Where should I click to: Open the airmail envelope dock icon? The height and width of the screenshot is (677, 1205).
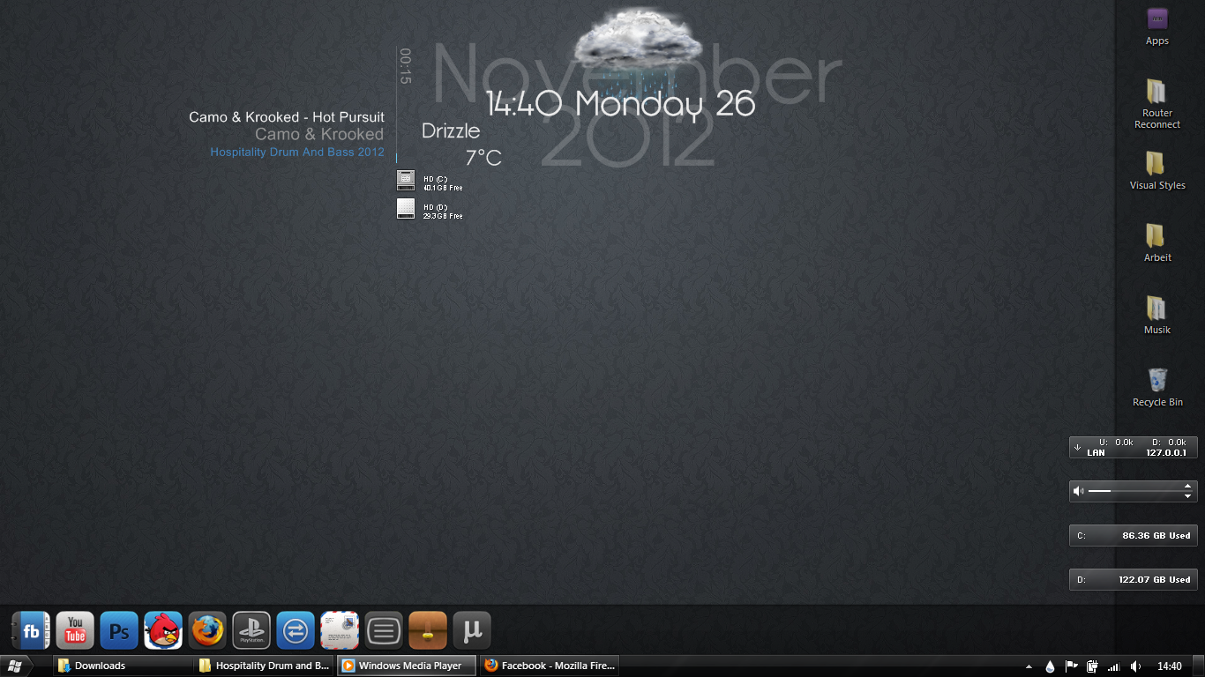(x=340, y=631)
